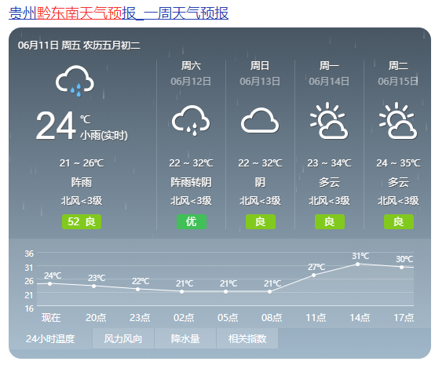
Task: Select the 24小时温度 tab
Action: coord(50,338)
